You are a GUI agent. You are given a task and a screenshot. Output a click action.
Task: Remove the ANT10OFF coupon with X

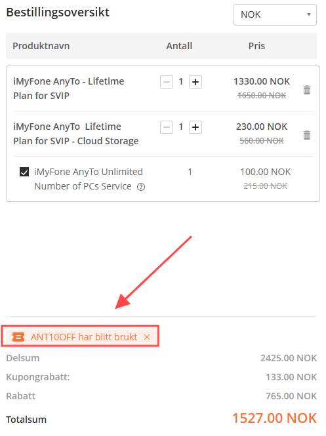click(x=147, y=337)
